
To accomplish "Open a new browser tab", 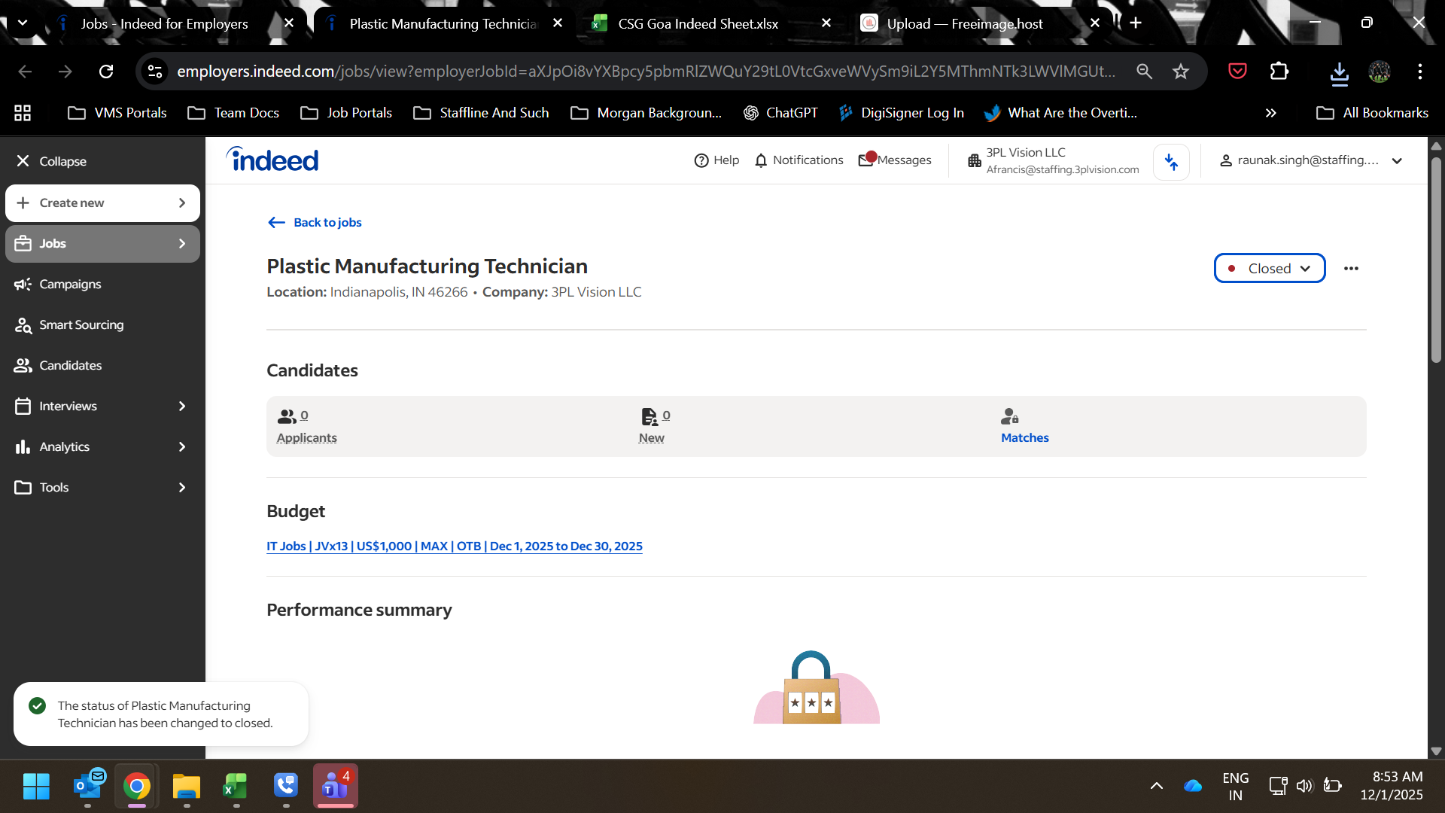I will coord(1136,23).
